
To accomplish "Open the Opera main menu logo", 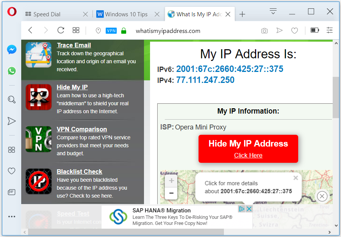I will pyautogui.click(x=12, y=11).
